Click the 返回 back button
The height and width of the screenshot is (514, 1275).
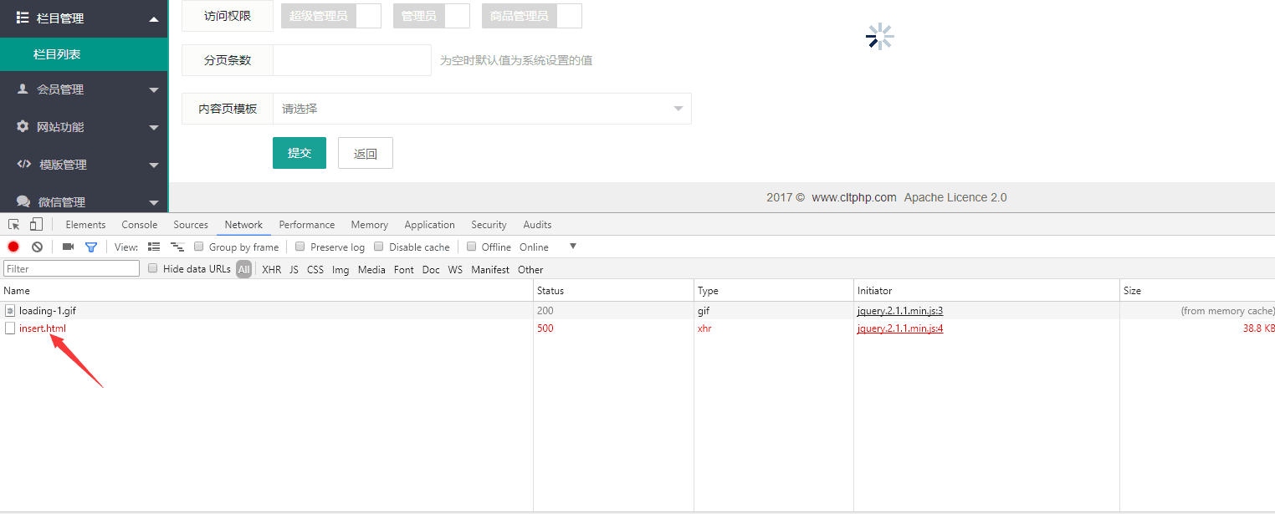point(366,153)
